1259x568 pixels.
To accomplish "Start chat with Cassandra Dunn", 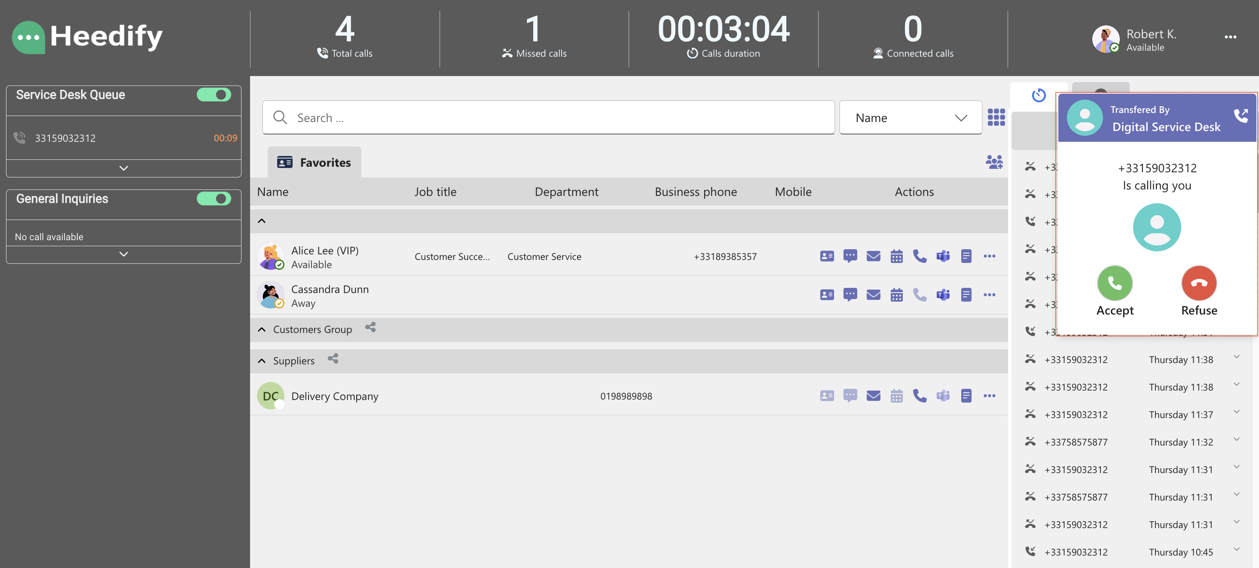I will click(x=850, y=295).
